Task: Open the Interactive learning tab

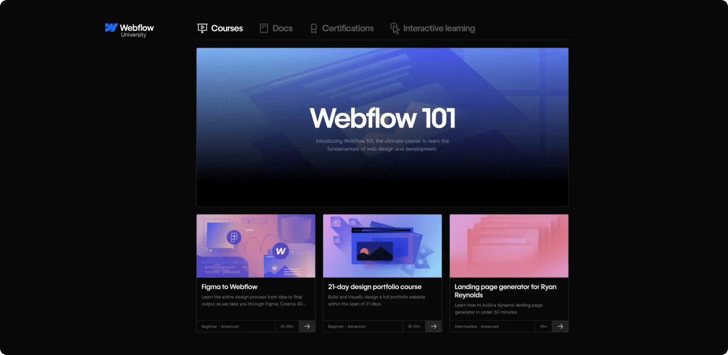Action: tap(433, 28)
